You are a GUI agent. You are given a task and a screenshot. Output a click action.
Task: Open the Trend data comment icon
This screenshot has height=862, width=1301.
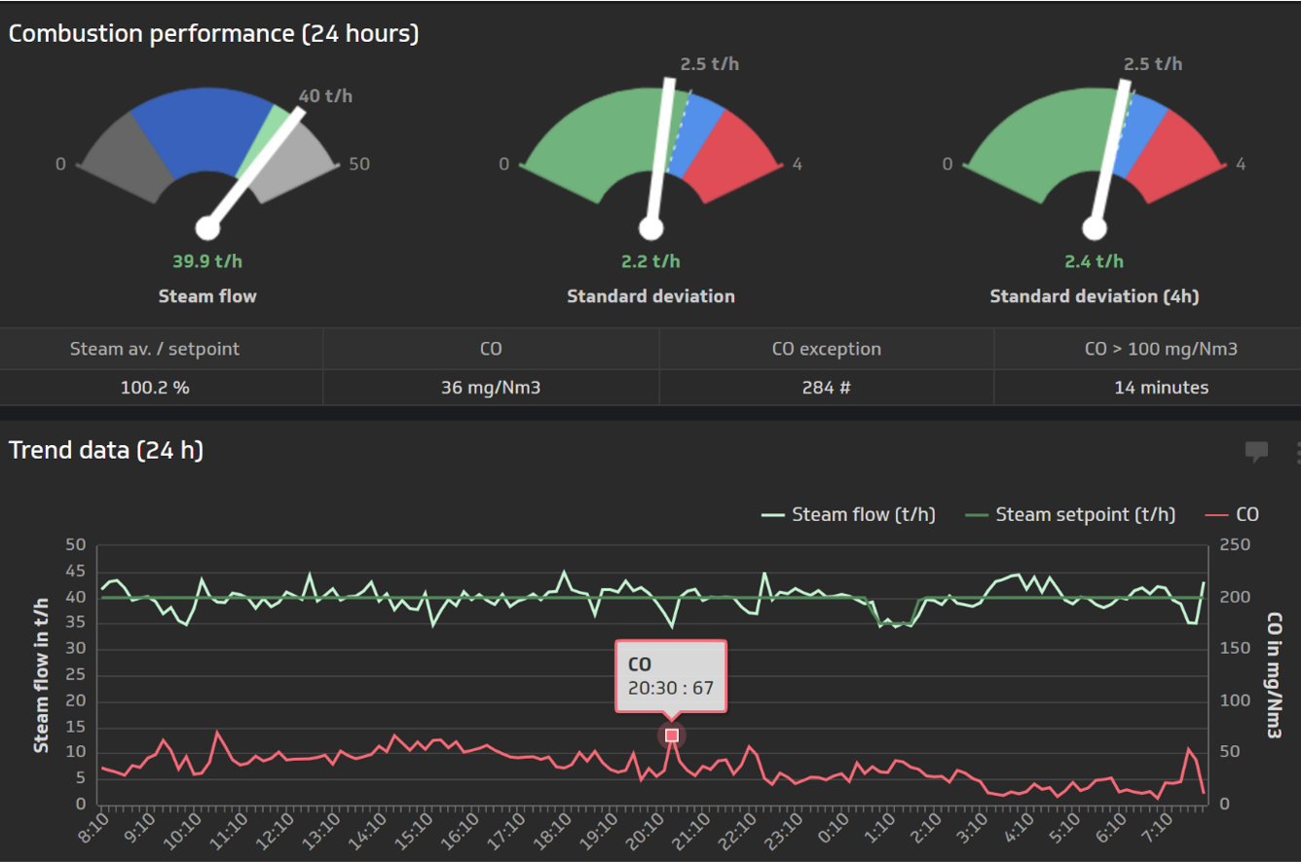click(1256, 451)
